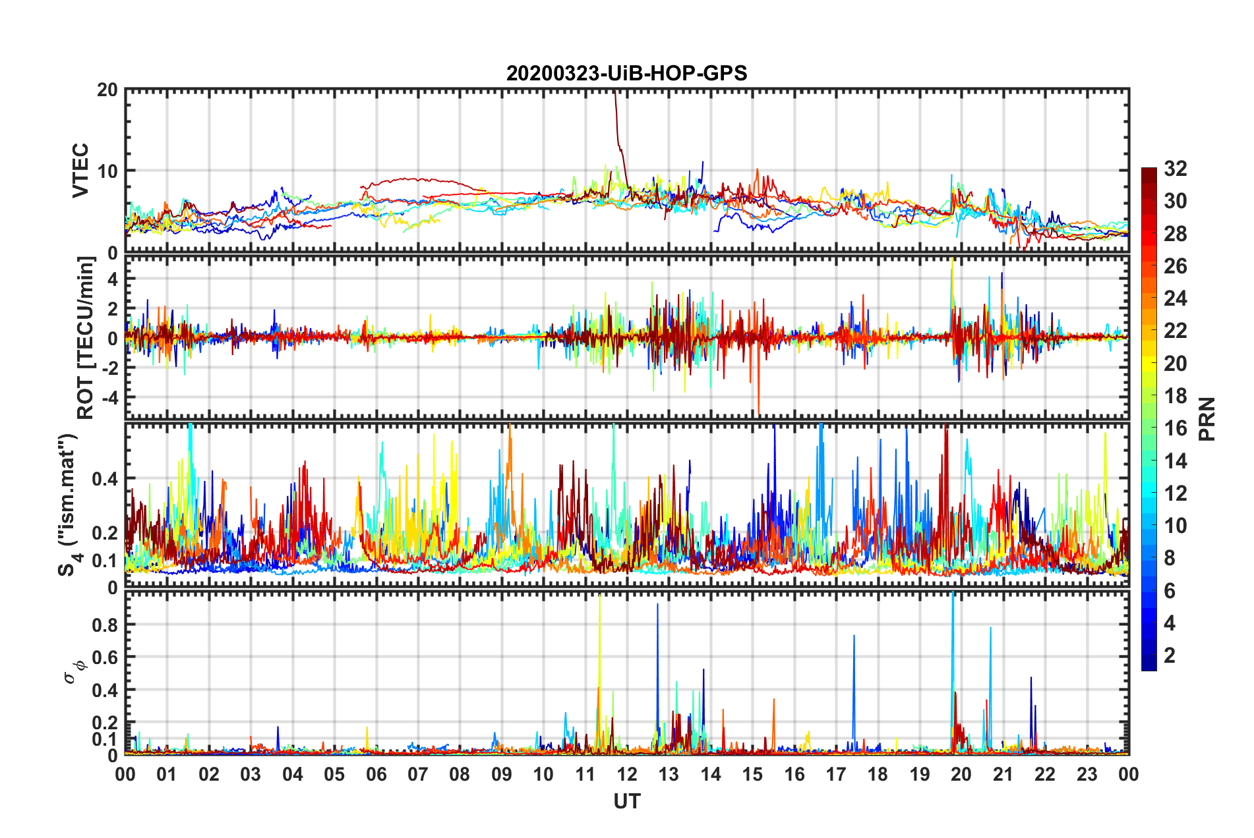This screenshot has width=1254, height=838.
Task: Click the 17 tick on the UT axis
Action: tap(836, 774)
